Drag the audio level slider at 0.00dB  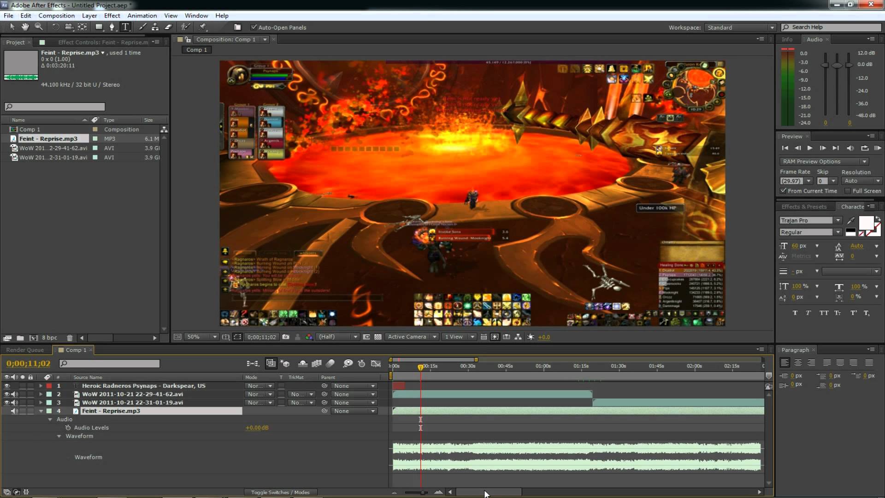[257, 427]
